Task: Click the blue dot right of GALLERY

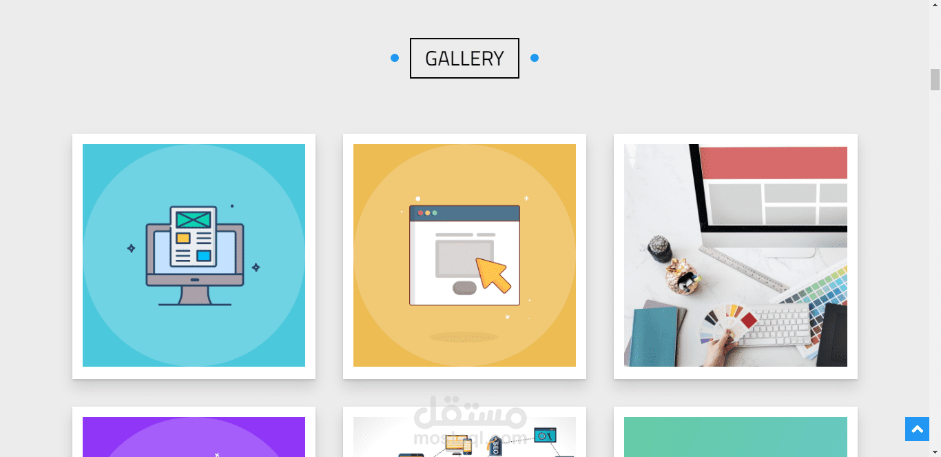Action: (x=535, y=58)
